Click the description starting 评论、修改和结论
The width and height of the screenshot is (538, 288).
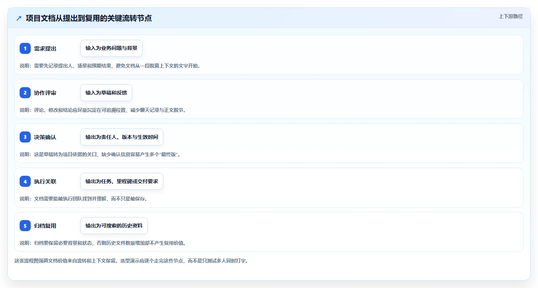pyautogui.click(x=103, y=110)
